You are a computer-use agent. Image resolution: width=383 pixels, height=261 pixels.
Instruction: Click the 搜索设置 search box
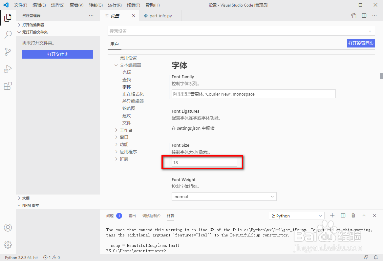(241, 31)
